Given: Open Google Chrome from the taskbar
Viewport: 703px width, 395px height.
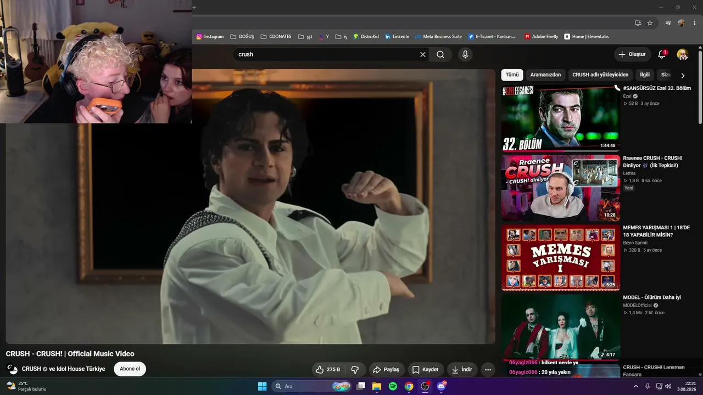Looking at the screenshot, I should pyautogui.click(x=409, y=386).
